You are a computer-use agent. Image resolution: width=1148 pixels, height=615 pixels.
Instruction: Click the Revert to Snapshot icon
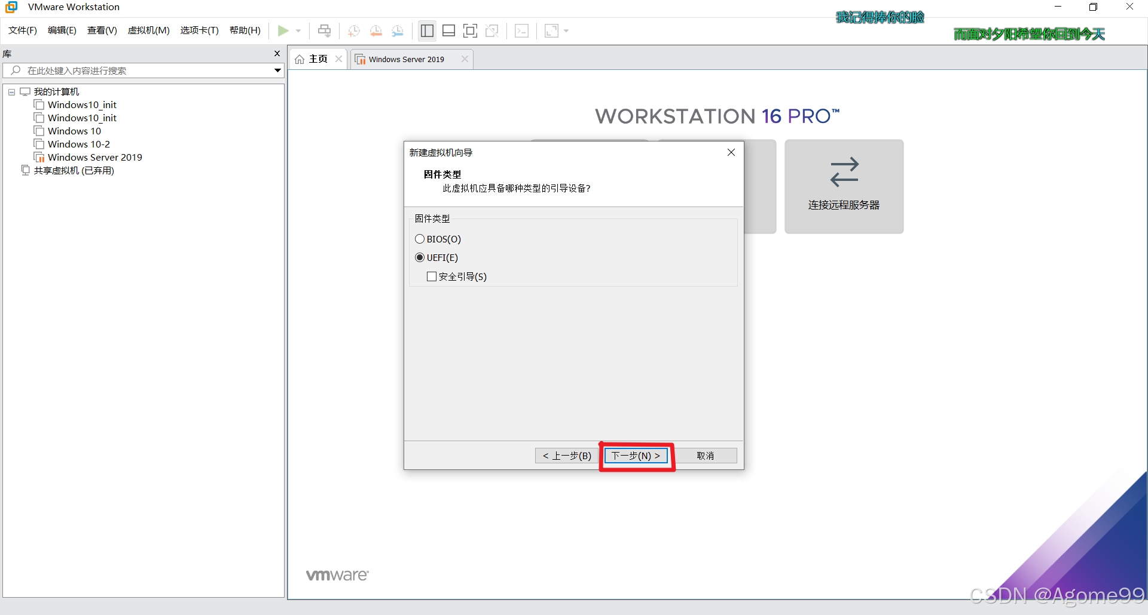[376, 30]
